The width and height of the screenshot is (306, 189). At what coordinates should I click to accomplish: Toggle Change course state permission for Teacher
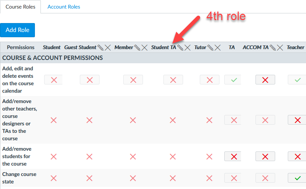click(297, 178)
